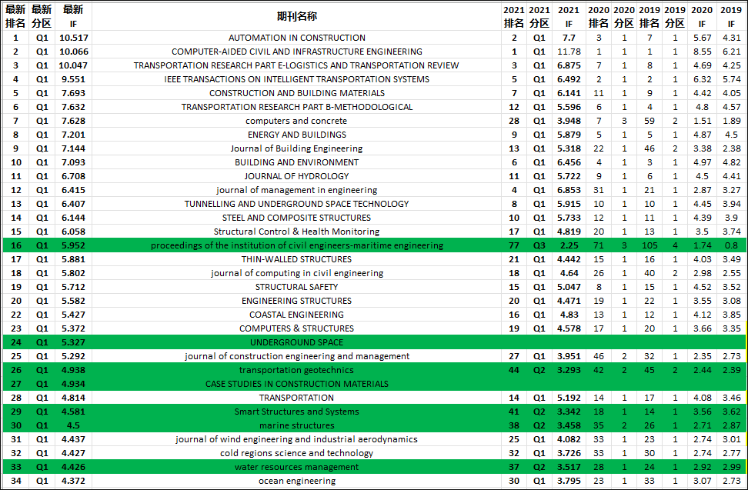Select the latest IF value 10.047

73,65
